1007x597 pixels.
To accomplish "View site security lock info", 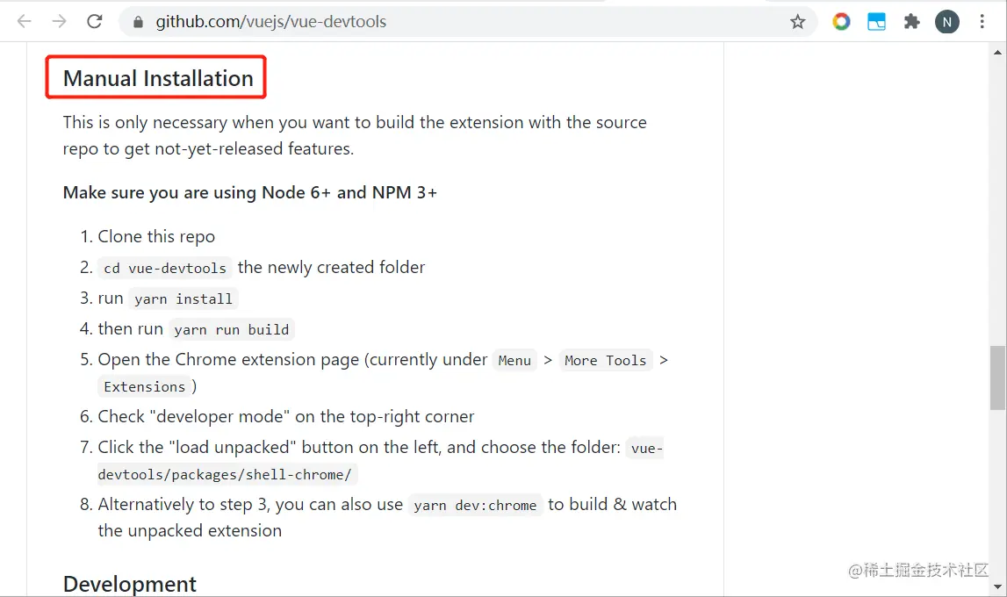I will point(138,22).
